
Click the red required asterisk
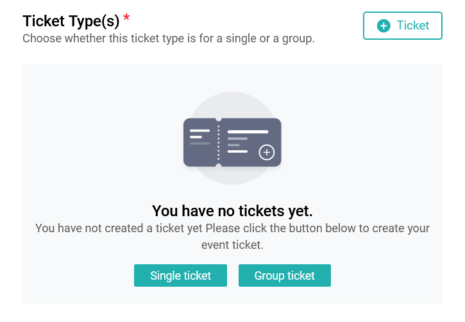tap(126, 18)
